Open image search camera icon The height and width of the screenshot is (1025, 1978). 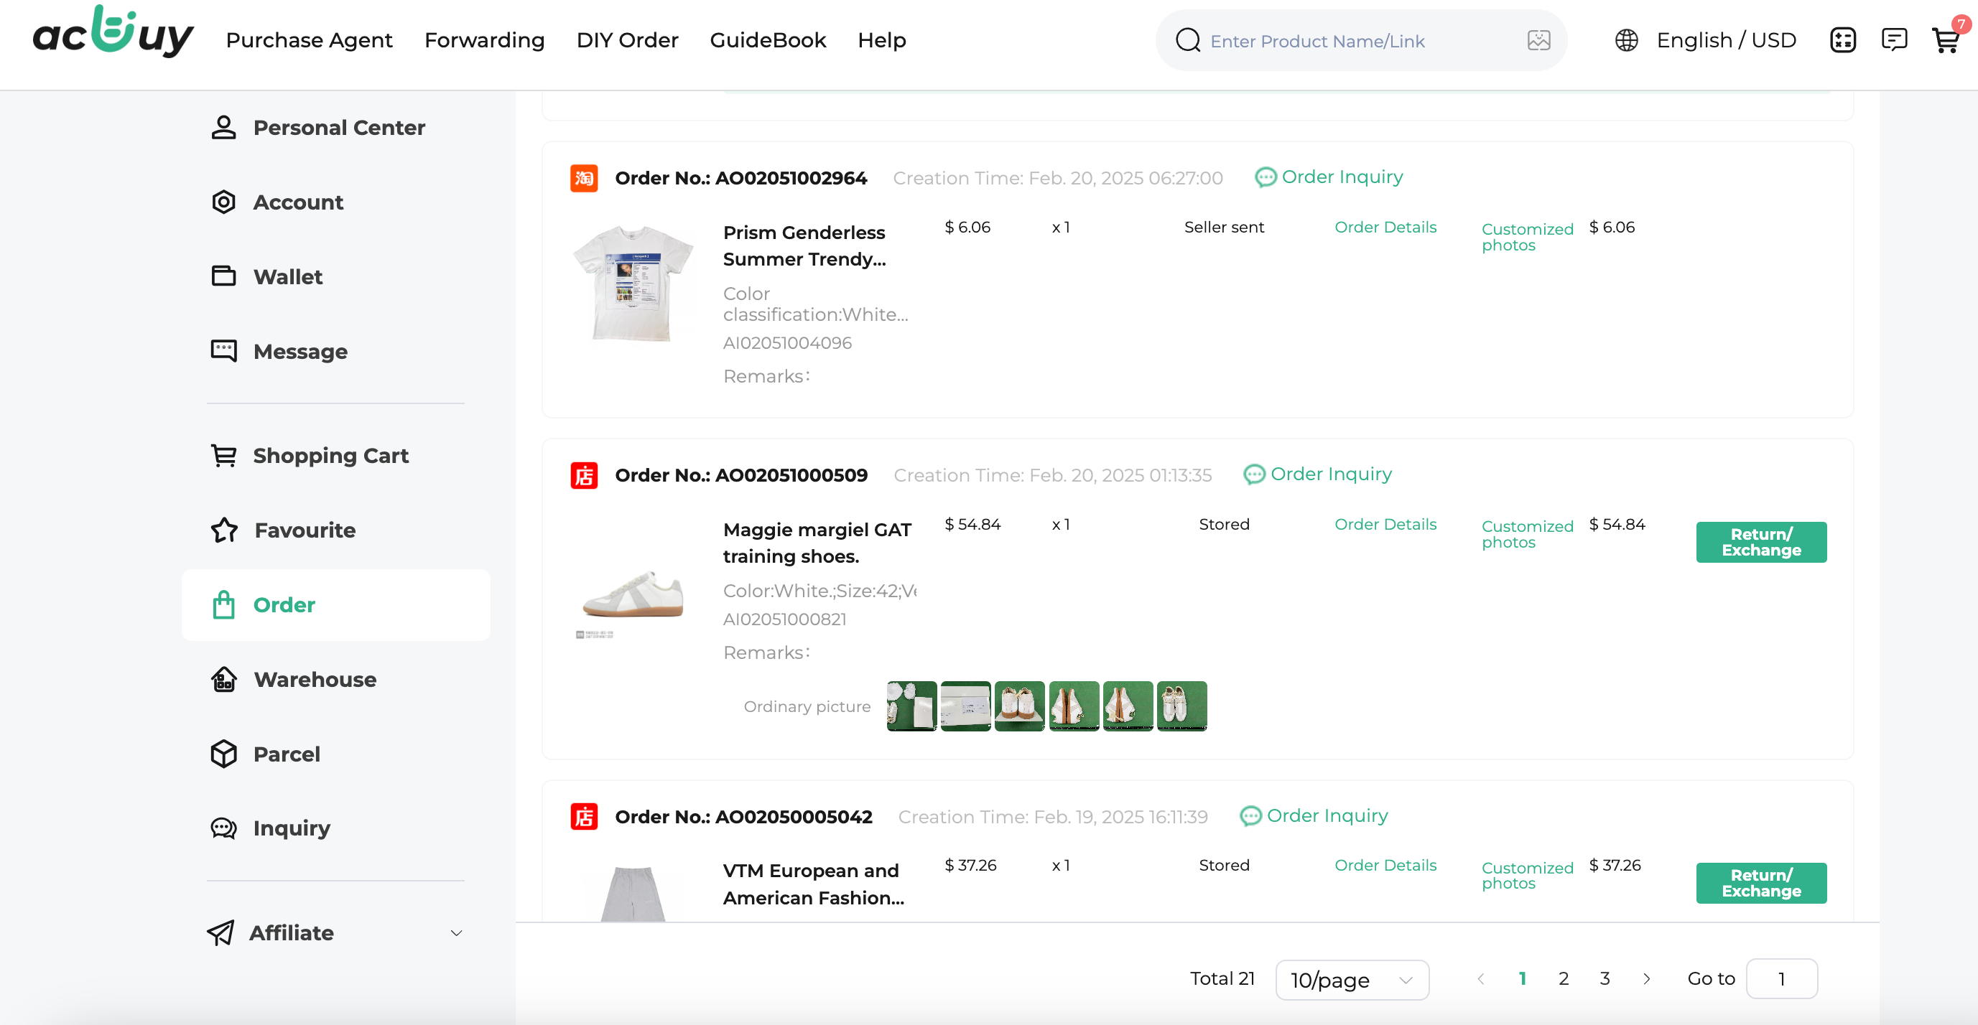(1538, 40)
